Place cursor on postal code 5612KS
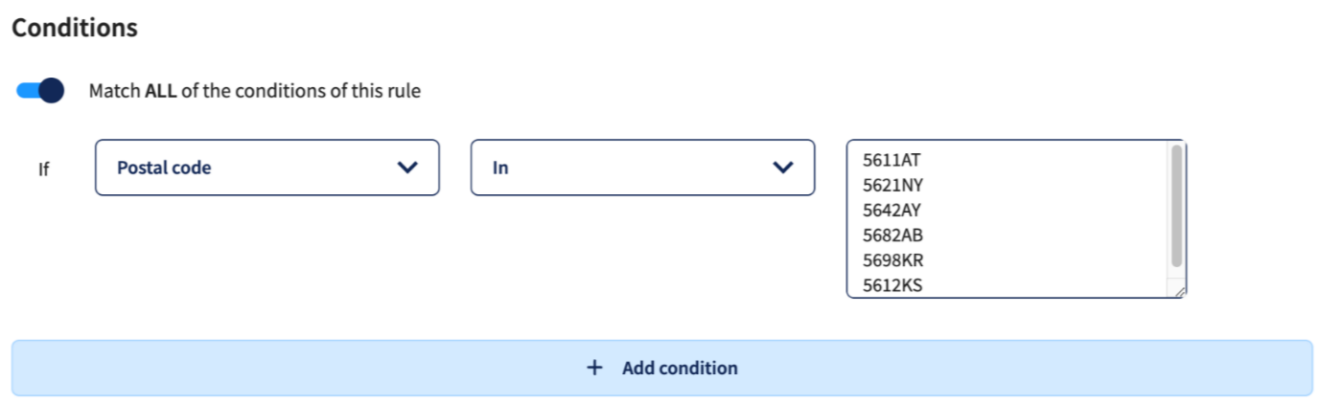The height and width of the screenshot is (404, 1319). coord(892,284)
